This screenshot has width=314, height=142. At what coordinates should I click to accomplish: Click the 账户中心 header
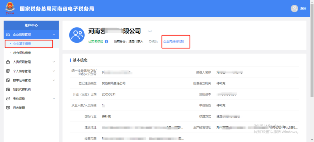(31, 25)
